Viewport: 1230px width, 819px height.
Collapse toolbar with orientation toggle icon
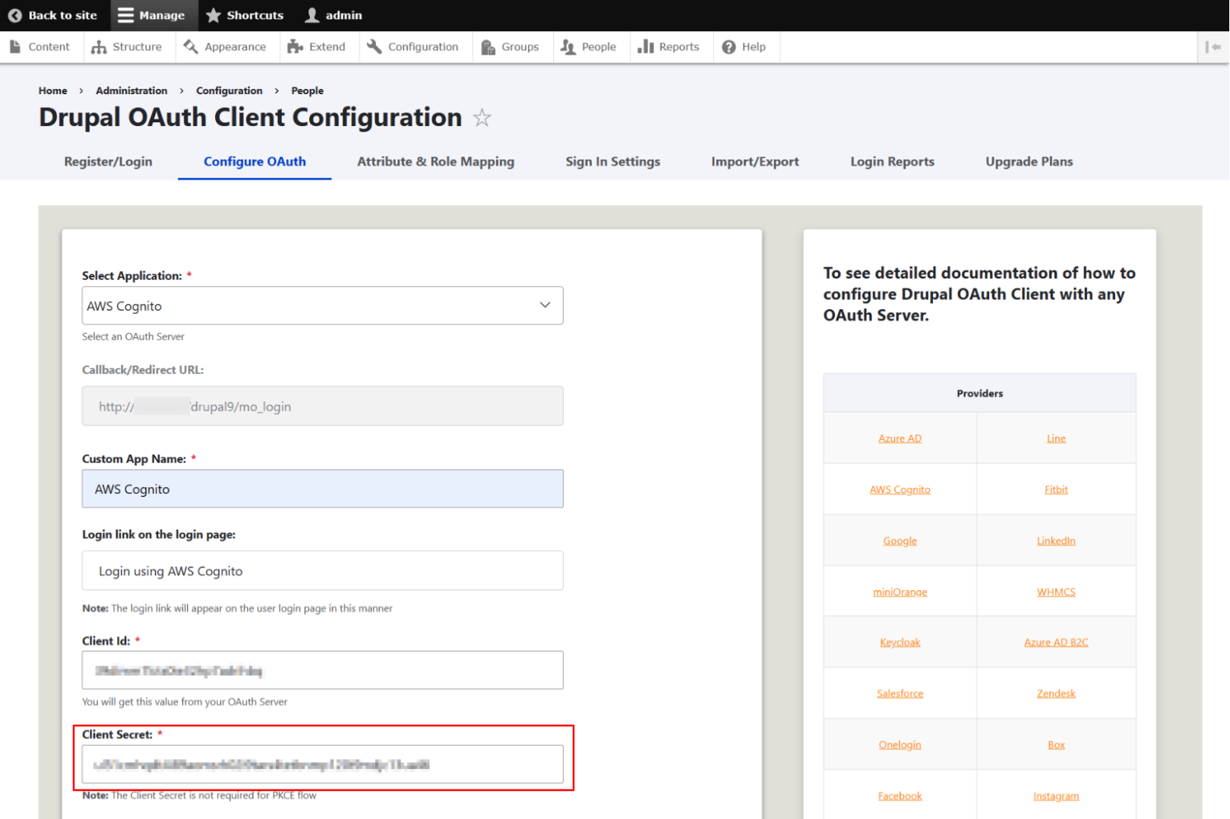click(1213, 47)
